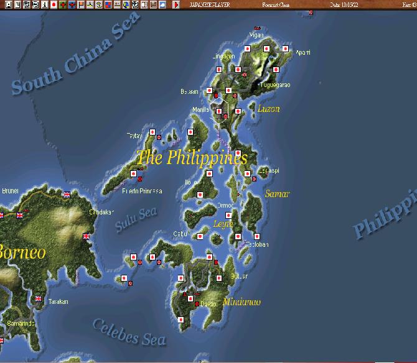
Task: Select the Japanese base flag at Davao
Action: [190, 299]
